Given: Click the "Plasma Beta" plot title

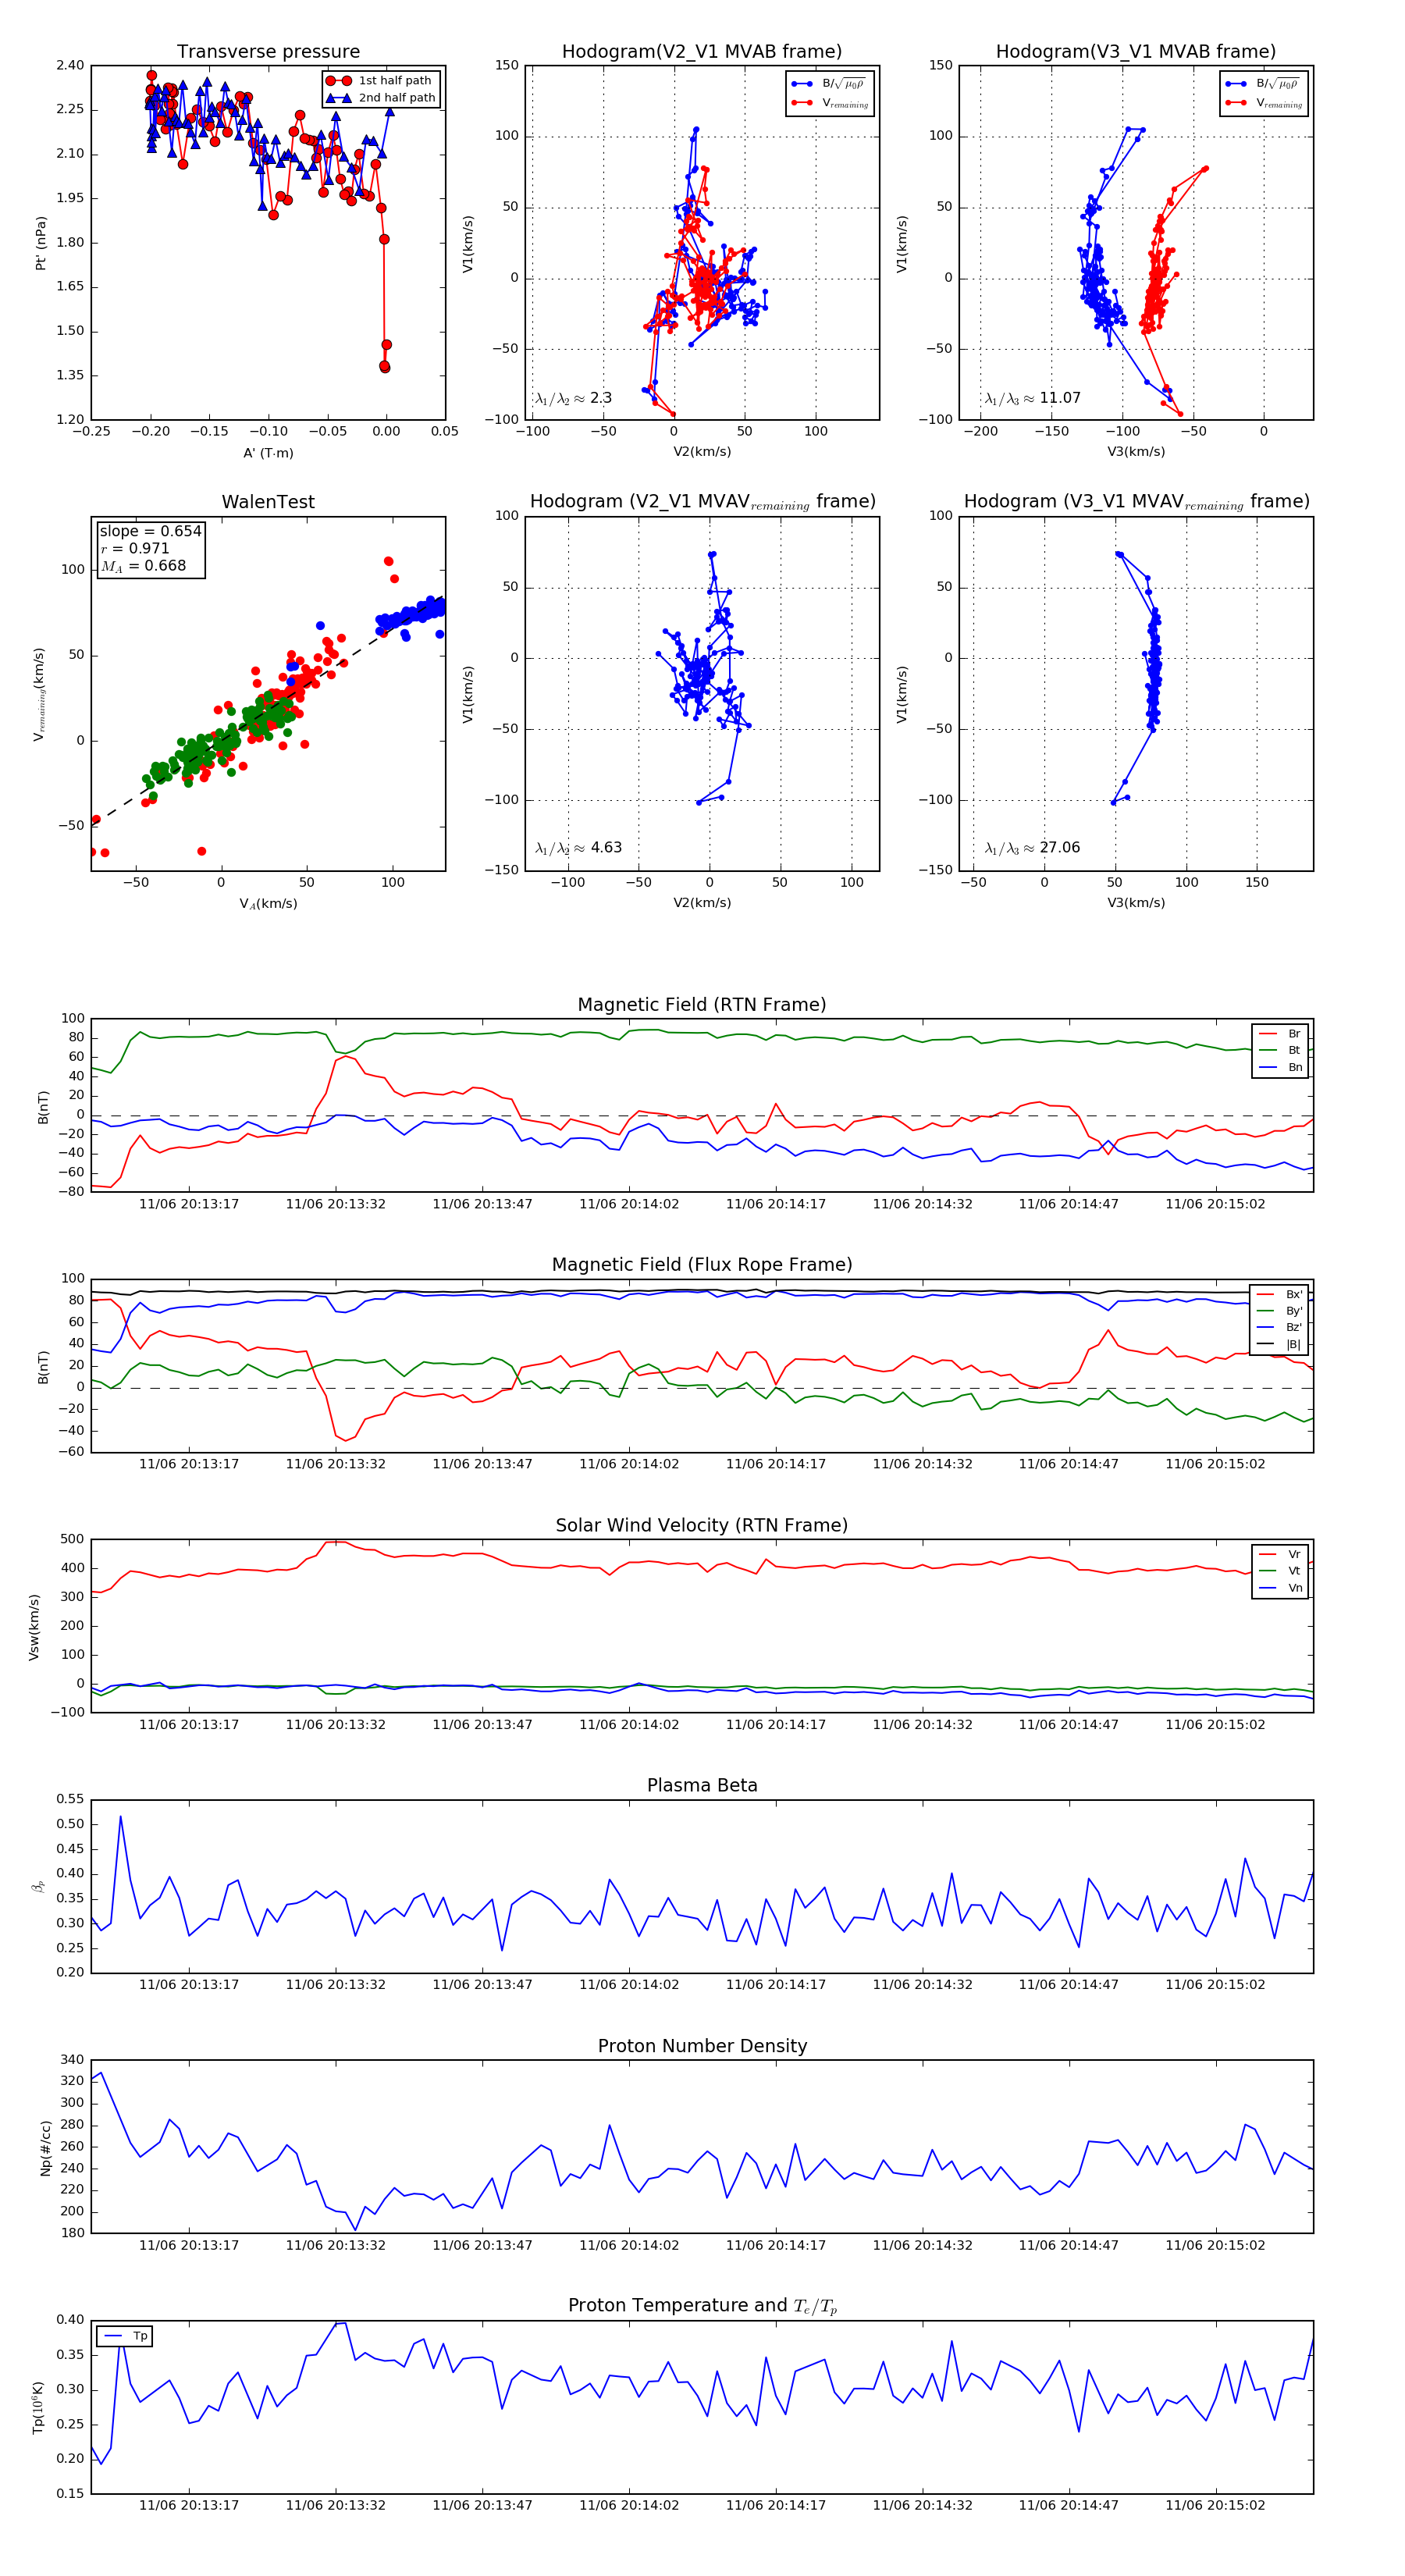Looking at the screenshot, I should (x=701, y=1785).
